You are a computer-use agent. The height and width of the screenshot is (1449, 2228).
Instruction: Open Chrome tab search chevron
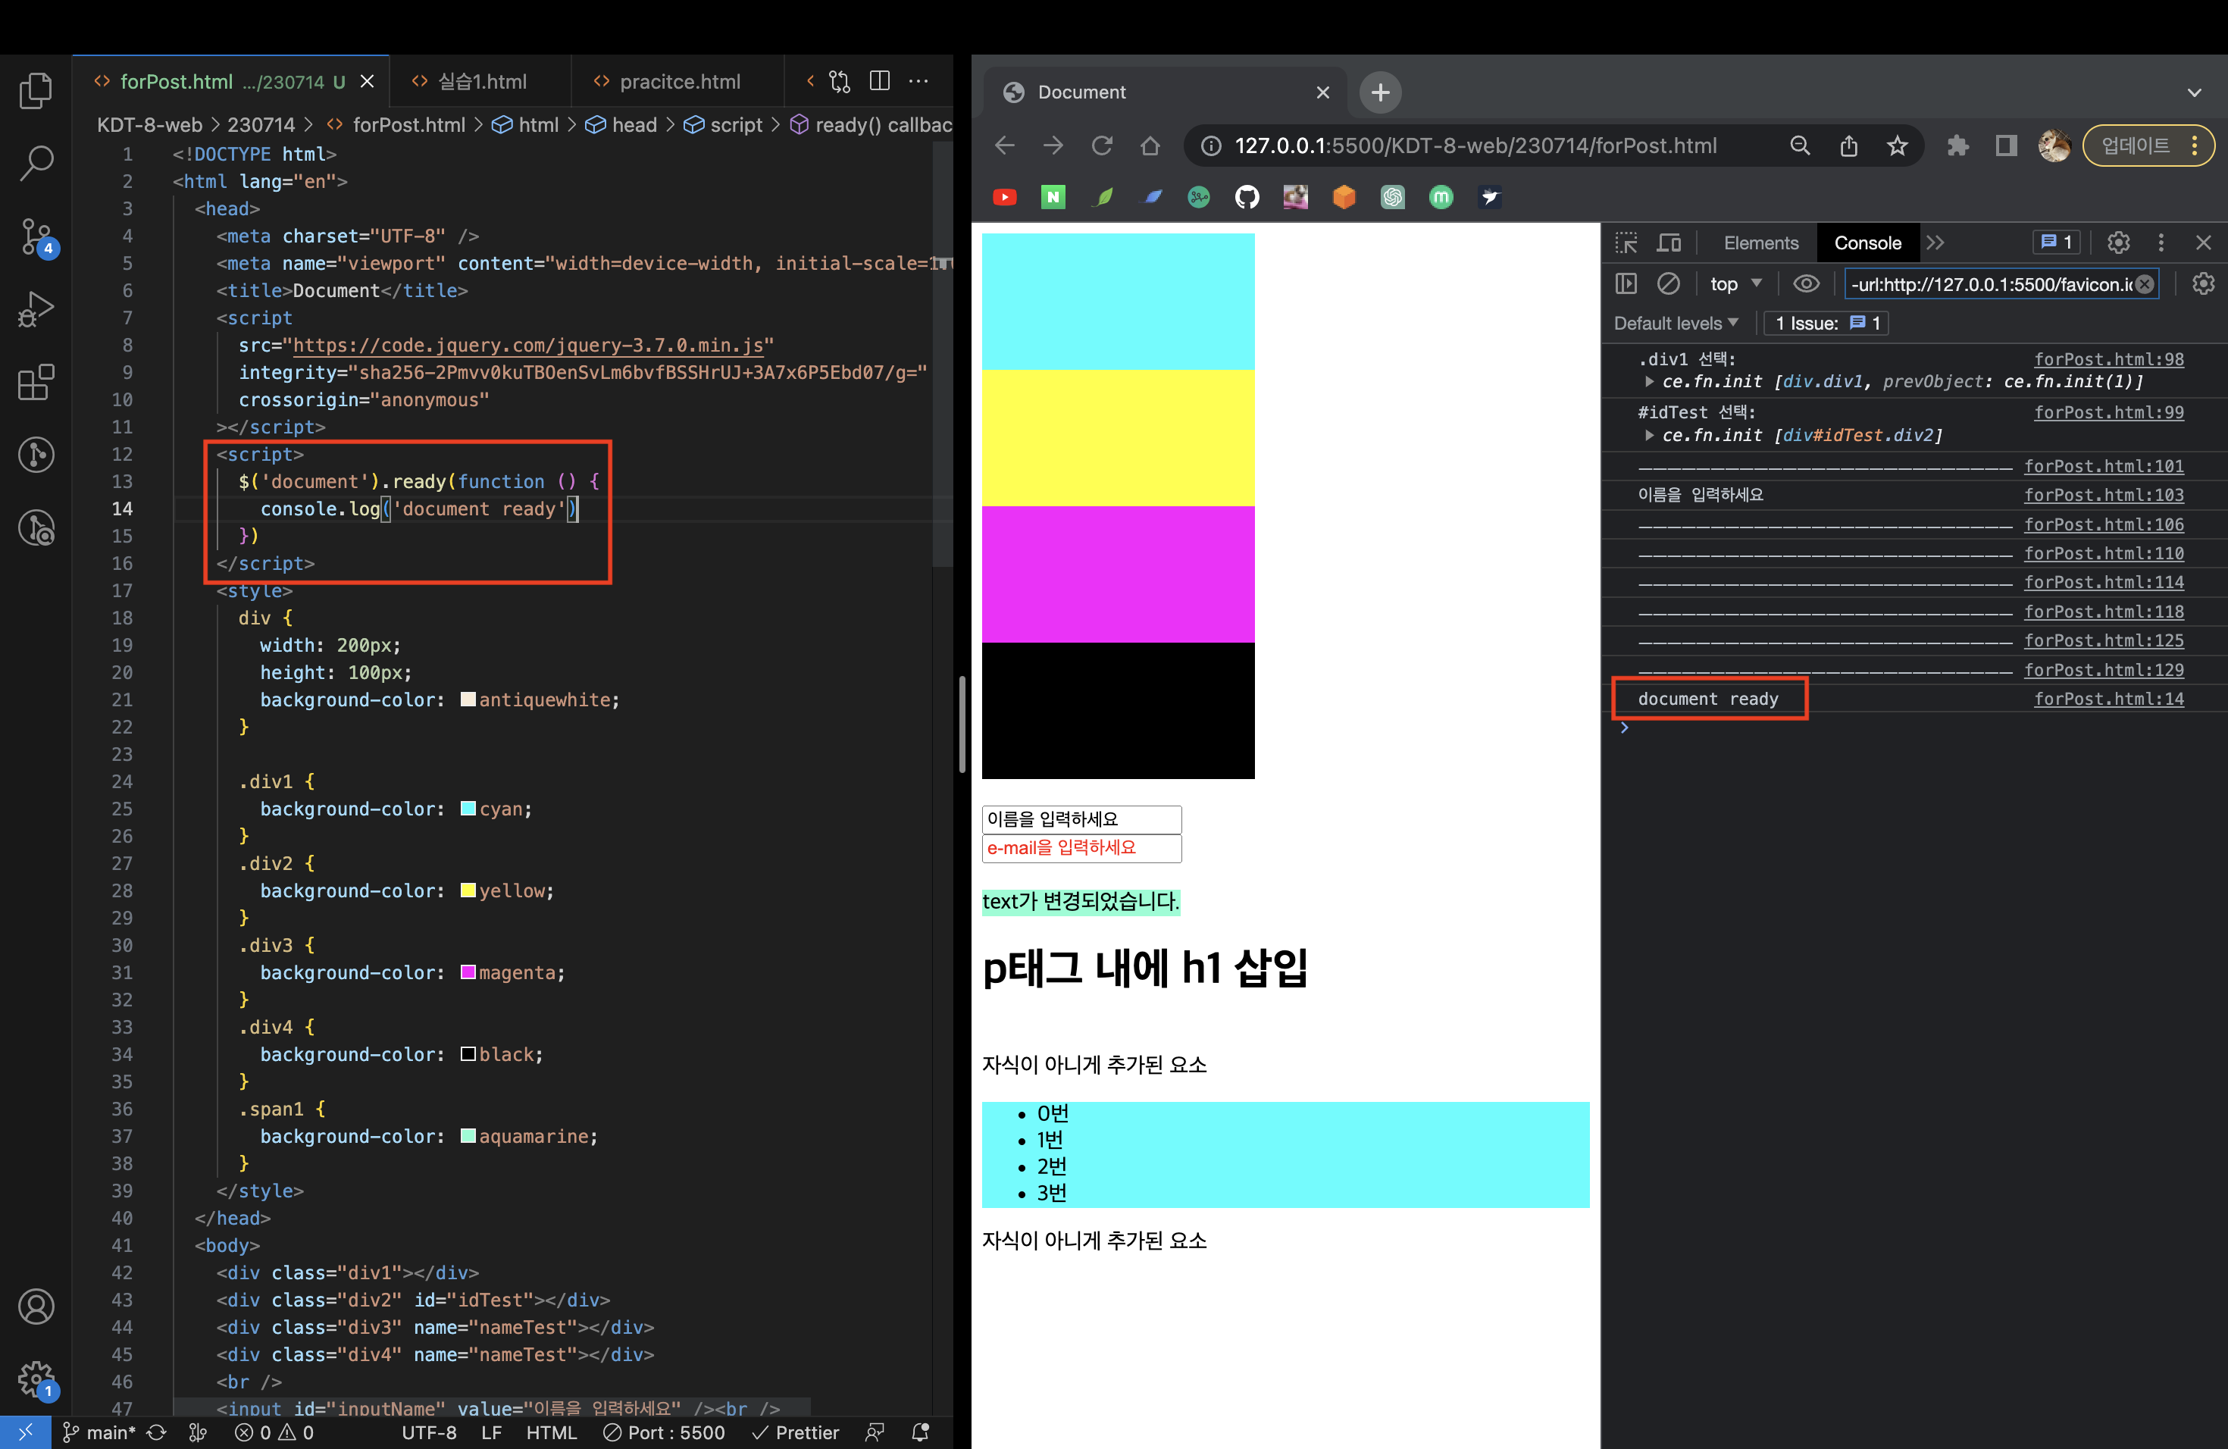pos(2195,92)
